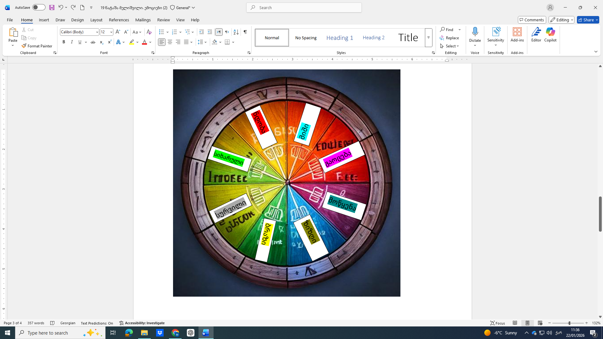The image size is (603, 339).
Task: Open the Dictate microphone tool
Action: 475,32
